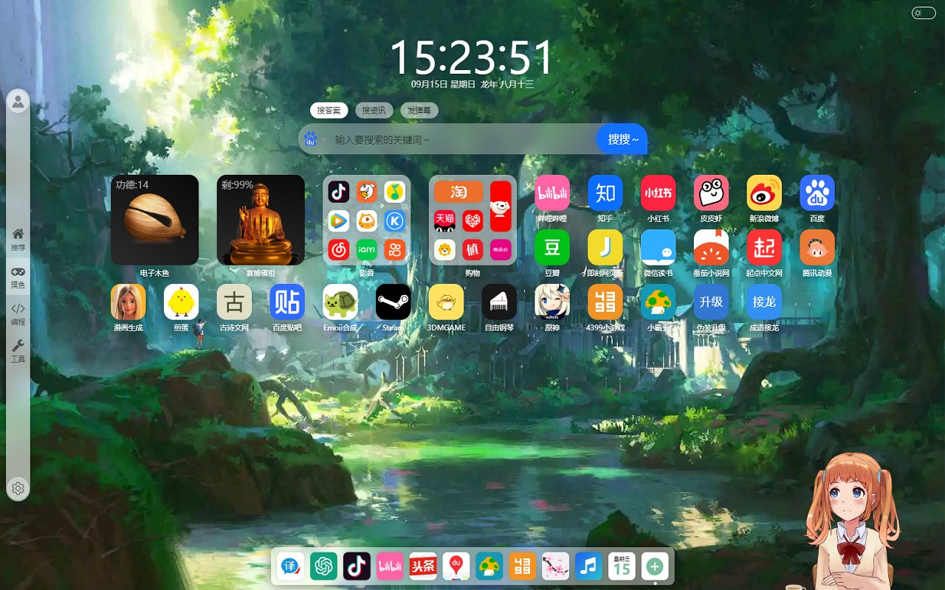The width and height of the screenshot is (945, 590).
Task: Select the 工具 sidebar category
Action: click(x=18, y=351)
